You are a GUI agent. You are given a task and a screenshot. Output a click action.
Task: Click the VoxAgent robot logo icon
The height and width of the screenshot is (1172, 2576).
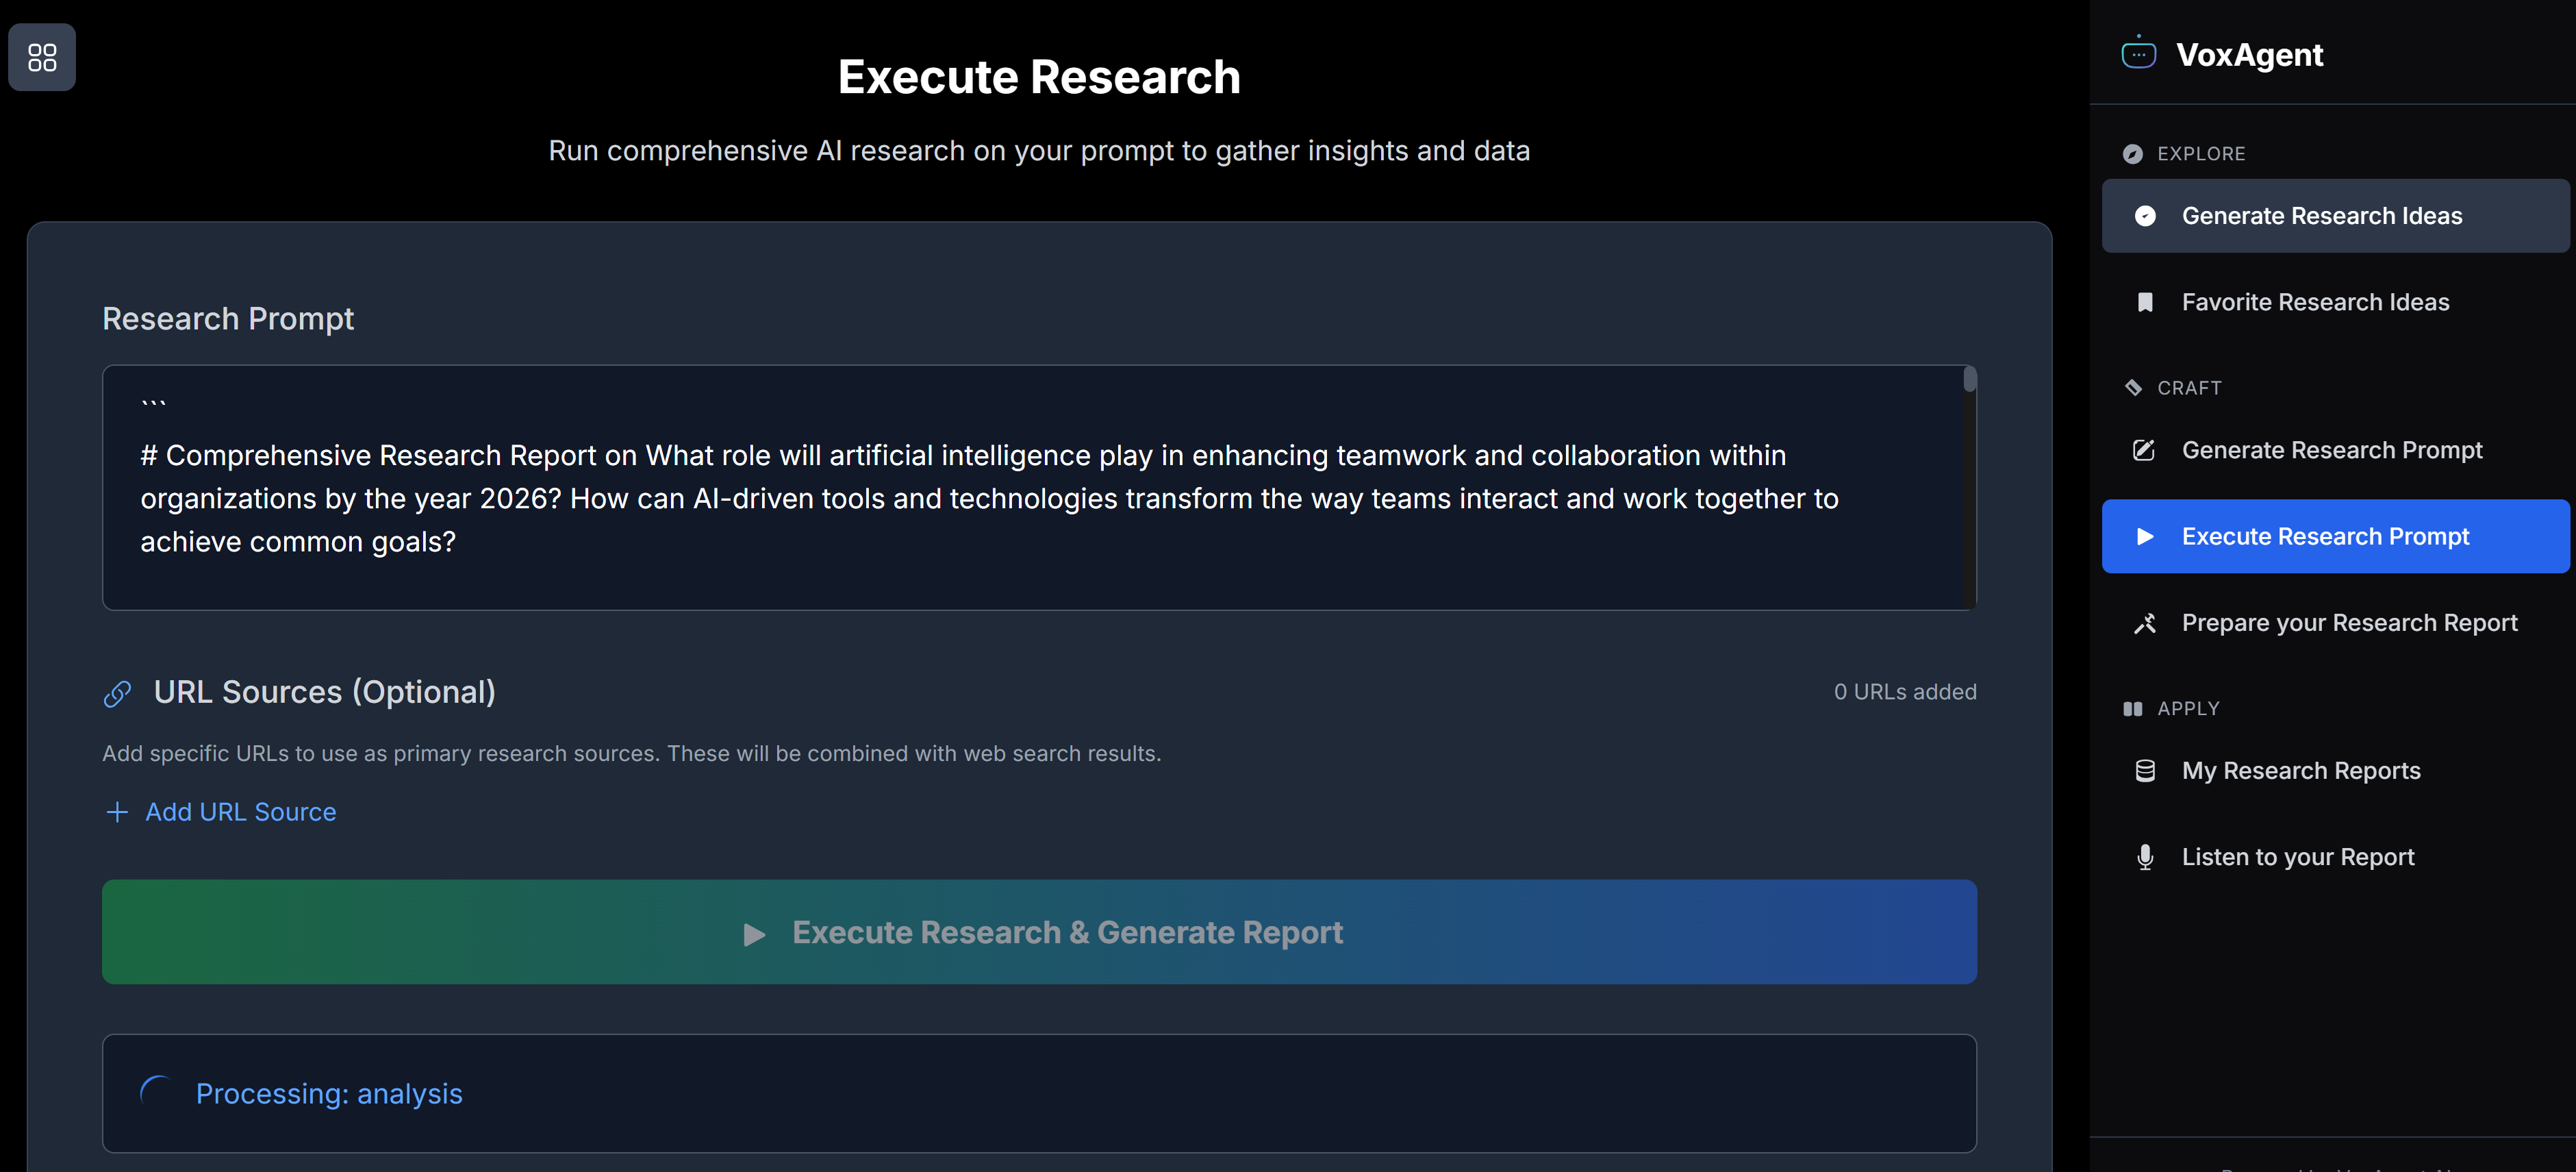[2141, 54]
